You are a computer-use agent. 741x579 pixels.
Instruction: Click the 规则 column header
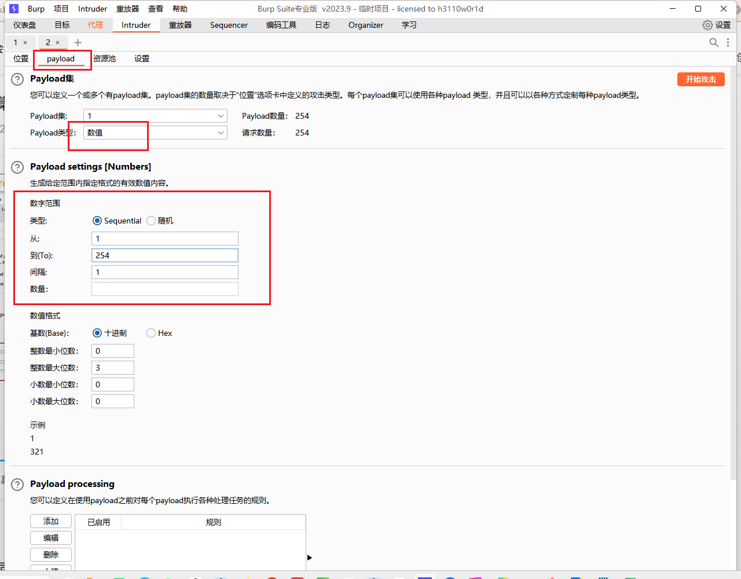pyautogui.click(x=213, y=522)
